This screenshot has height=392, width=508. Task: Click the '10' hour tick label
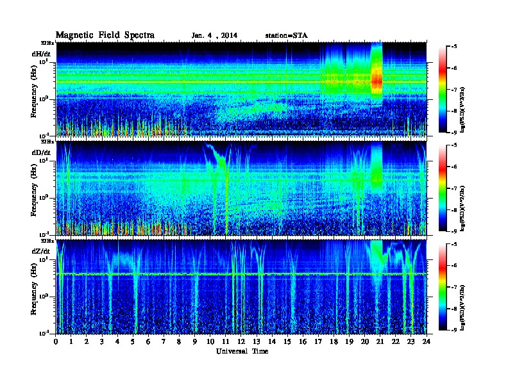click(210, 342)
